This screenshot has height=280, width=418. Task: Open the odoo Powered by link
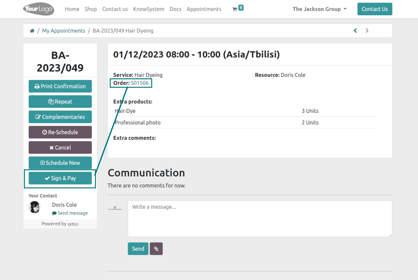(x=73, y=224)
